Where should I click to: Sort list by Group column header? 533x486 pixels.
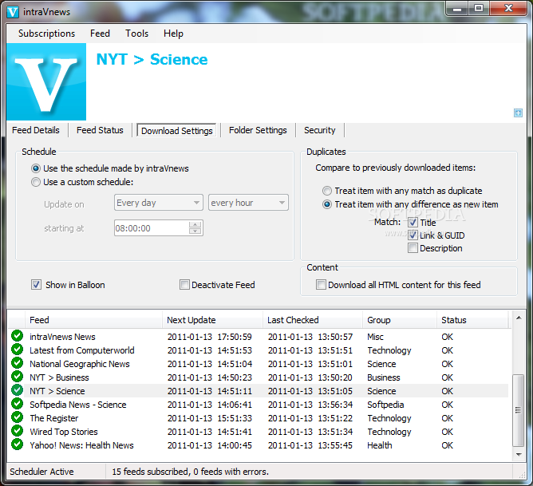[x=400, y=320]
